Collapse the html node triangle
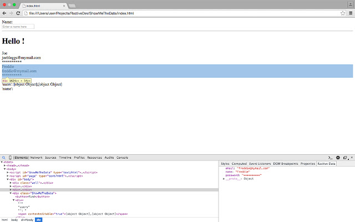Image resolution: width=355 pixels, height=222 pixels. click(x=2, y=162)
